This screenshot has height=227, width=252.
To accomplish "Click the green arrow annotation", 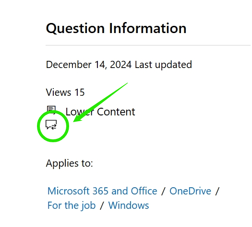I will click(x=100, y=102).
